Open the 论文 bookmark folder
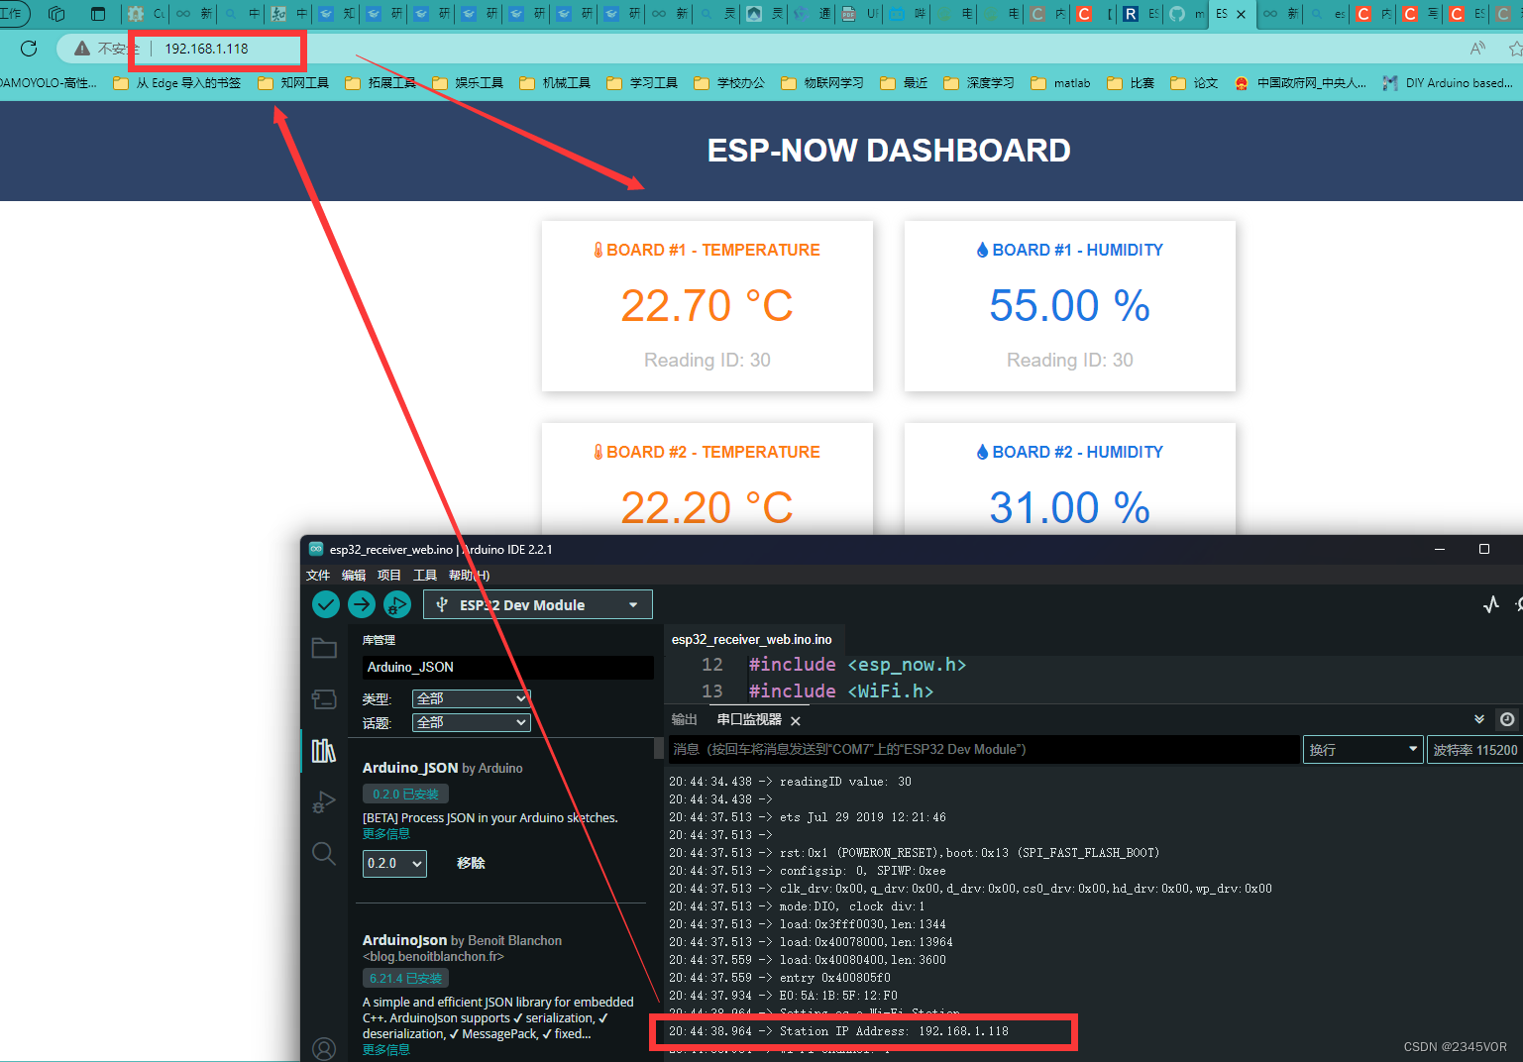1523x1062 pixels. click(1195, 83)
